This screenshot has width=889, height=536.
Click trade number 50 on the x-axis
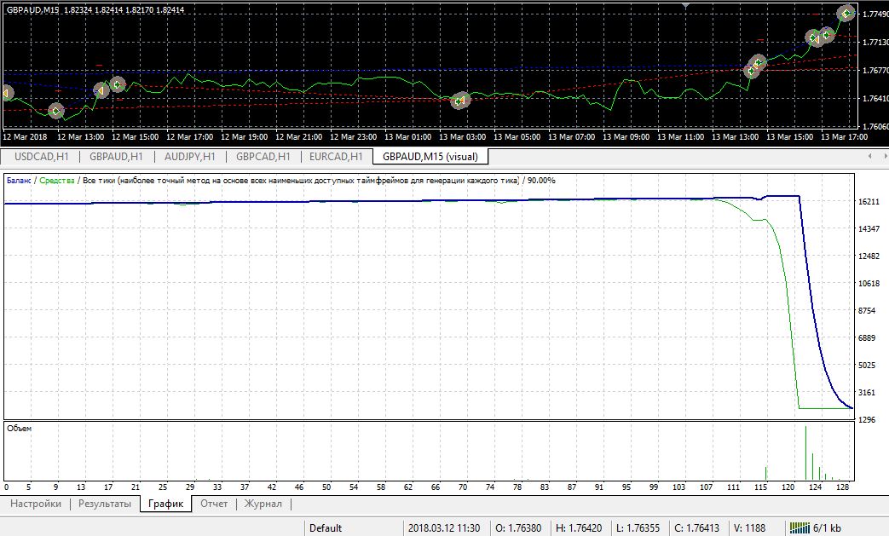pyautogui.click(x=326, y=487)
